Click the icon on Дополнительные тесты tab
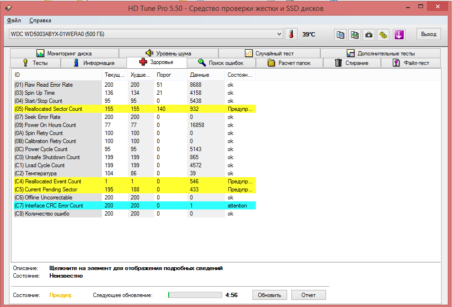Viewport: 452px width, 307px height. tap(351, 54)
